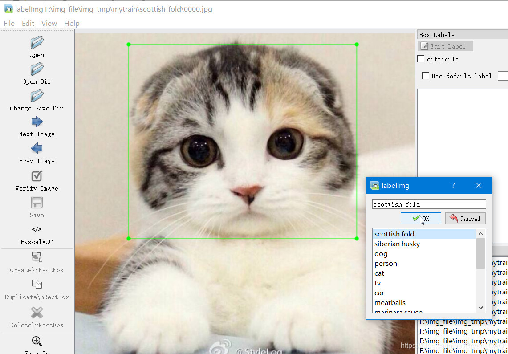The height and width of the screenshot is (354, 508).
Task: Select dog in label list
Action: tap(424, 254)
